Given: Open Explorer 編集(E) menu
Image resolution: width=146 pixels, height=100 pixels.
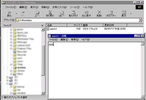Looking at the screenshot, I should click(x=23, y=7).
